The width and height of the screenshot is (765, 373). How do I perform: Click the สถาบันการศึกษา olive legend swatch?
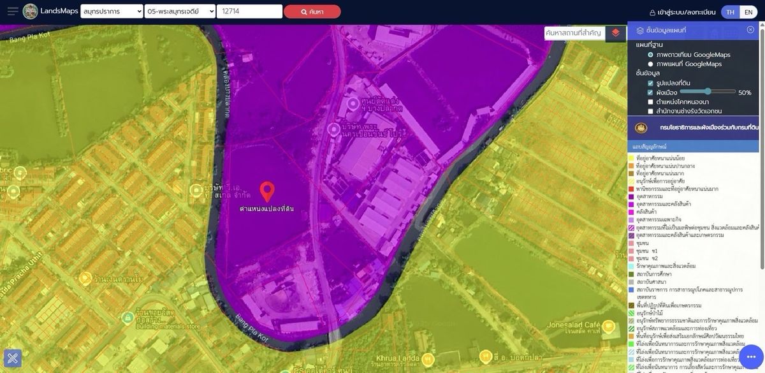pos(630,274)
